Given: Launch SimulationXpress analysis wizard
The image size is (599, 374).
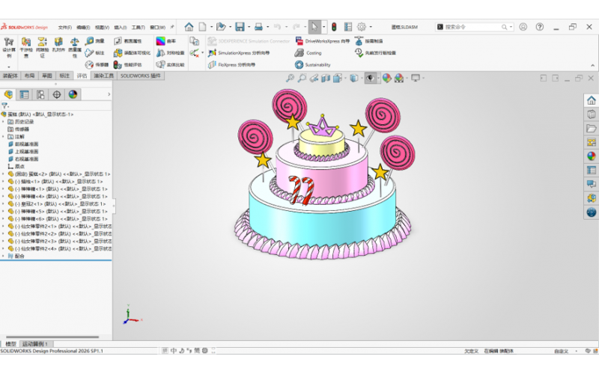Looking at the screenshot, I should coord(239,52).
